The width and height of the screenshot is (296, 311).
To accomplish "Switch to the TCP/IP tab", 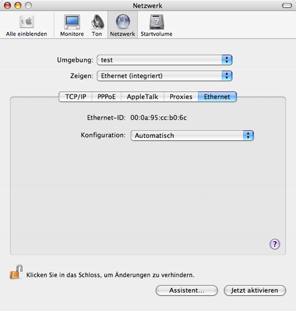I will (76, 97).
